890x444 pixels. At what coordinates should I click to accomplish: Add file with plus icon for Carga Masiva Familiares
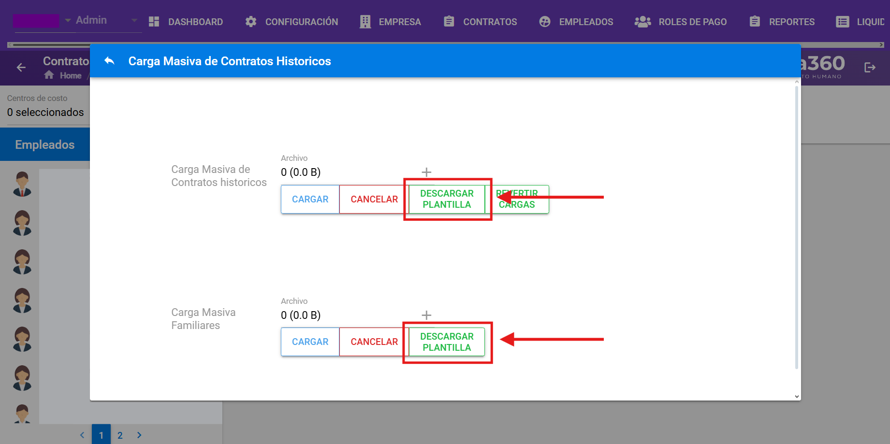tap(426, 315)
